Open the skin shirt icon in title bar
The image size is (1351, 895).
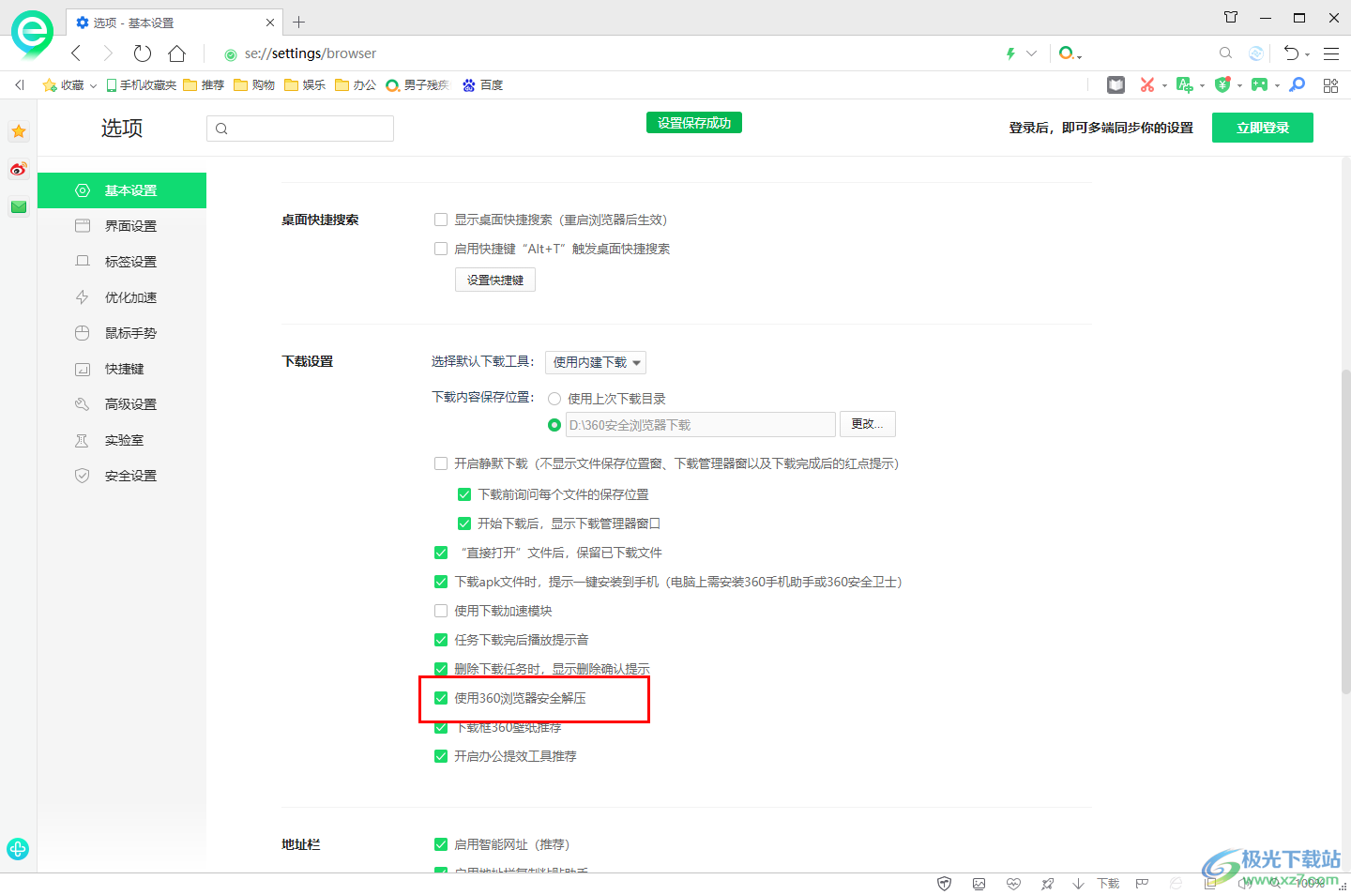1231,17
